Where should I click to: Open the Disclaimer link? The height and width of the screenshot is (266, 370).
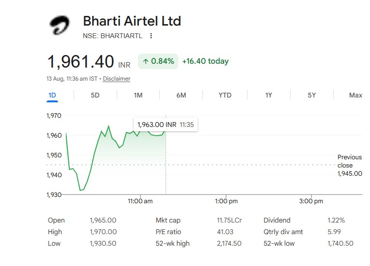click(117, 79)
